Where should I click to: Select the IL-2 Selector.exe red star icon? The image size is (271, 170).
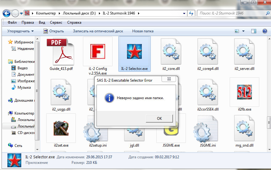tap(134, 51)
